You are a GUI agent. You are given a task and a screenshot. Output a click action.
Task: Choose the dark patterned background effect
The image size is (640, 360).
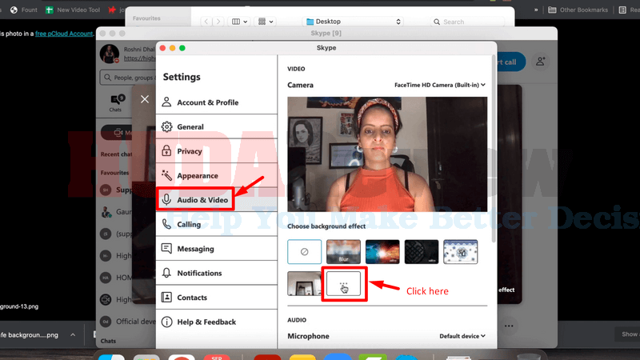[422, 252]
